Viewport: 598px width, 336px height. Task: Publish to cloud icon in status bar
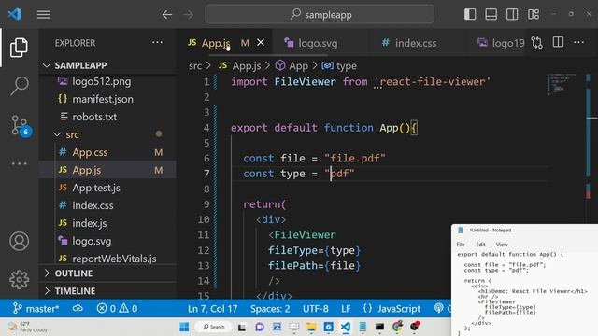[x=78, y=308]
